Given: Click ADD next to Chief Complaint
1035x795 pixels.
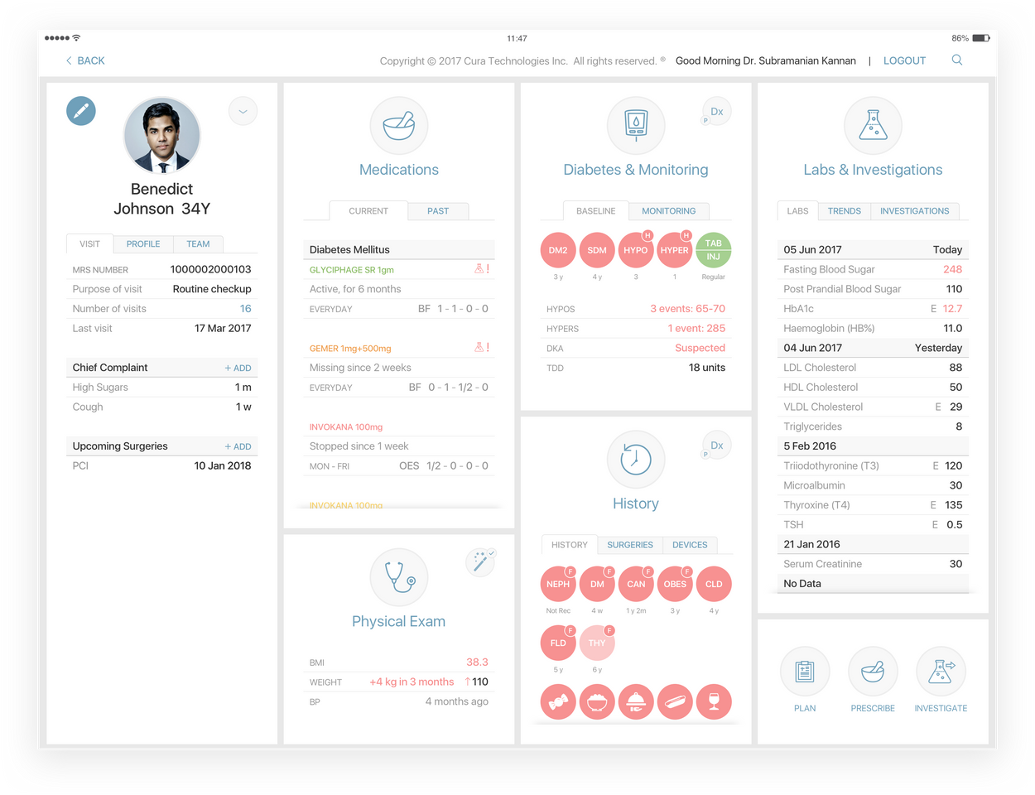Looking at the screenshot, I should click(238, 368).
